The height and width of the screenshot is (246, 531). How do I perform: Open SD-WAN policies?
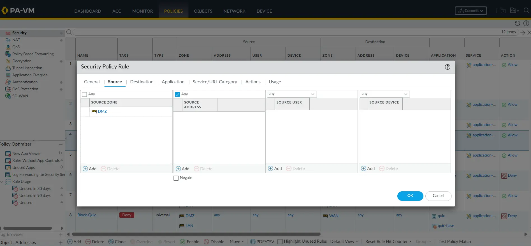click(20, 96)
